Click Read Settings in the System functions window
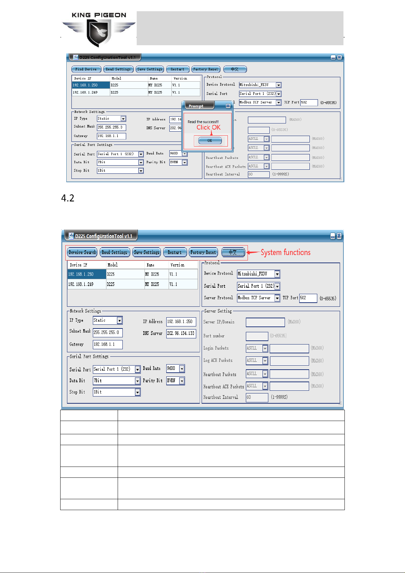This screenshot has width=405, height=573. pos(115,252)
